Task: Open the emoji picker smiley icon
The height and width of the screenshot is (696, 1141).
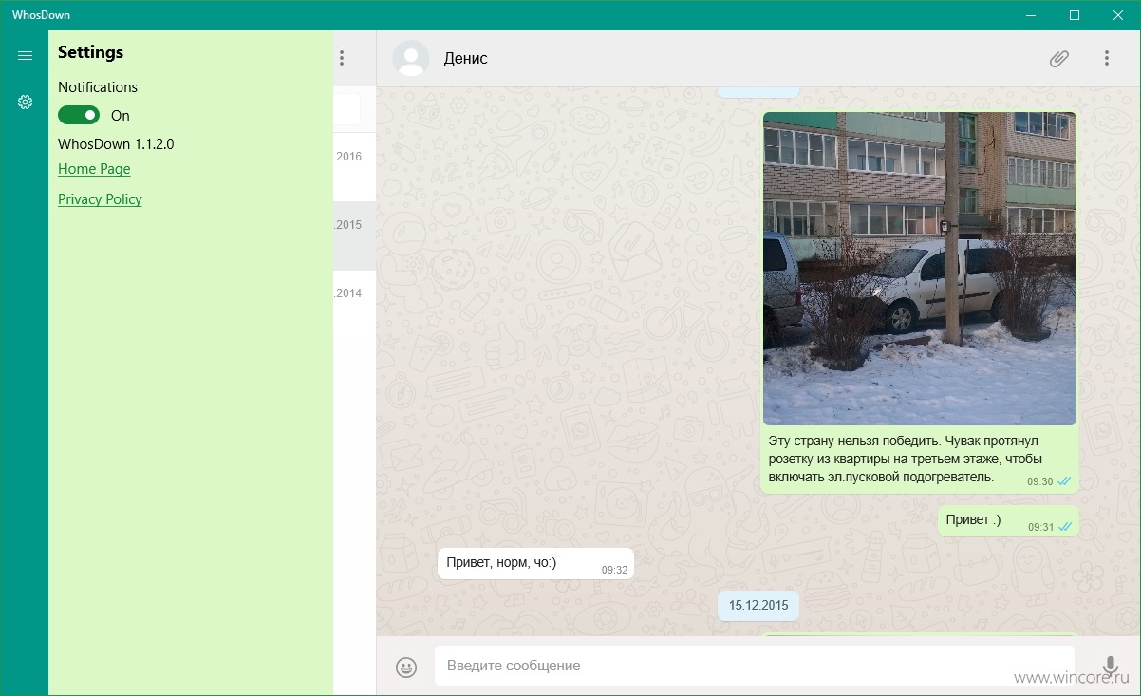Action: point(406,668)
